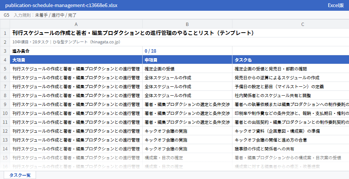Click the 大項目 header cell
Viewport: 349px width, 179px height.
click(x=76, y=60)
